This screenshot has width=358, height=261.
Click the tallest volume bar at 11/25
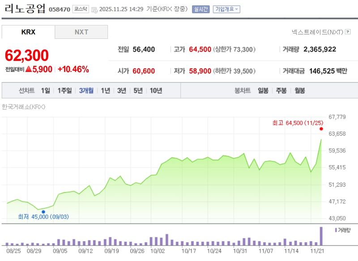click(x=321, y=236)
